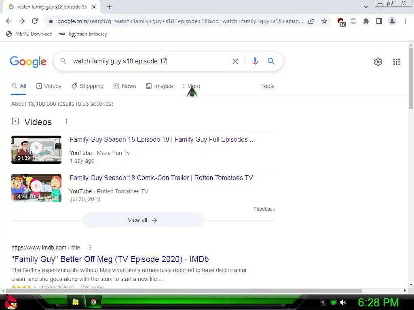This screenshot has height=310, width=414.
Task: Close the 'watch family guy' tab
Action: click(x=94, y=7)
